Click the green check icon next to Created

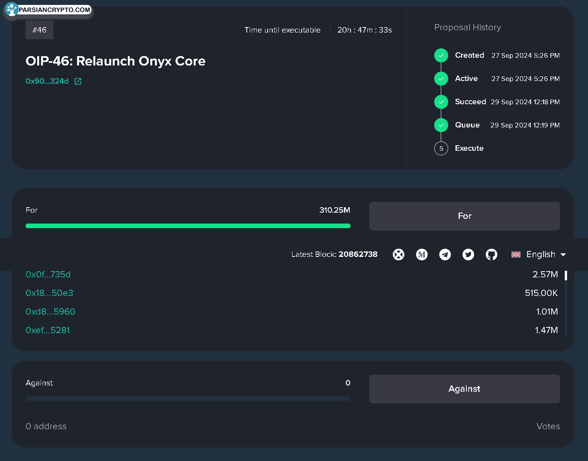click(441, 55)
